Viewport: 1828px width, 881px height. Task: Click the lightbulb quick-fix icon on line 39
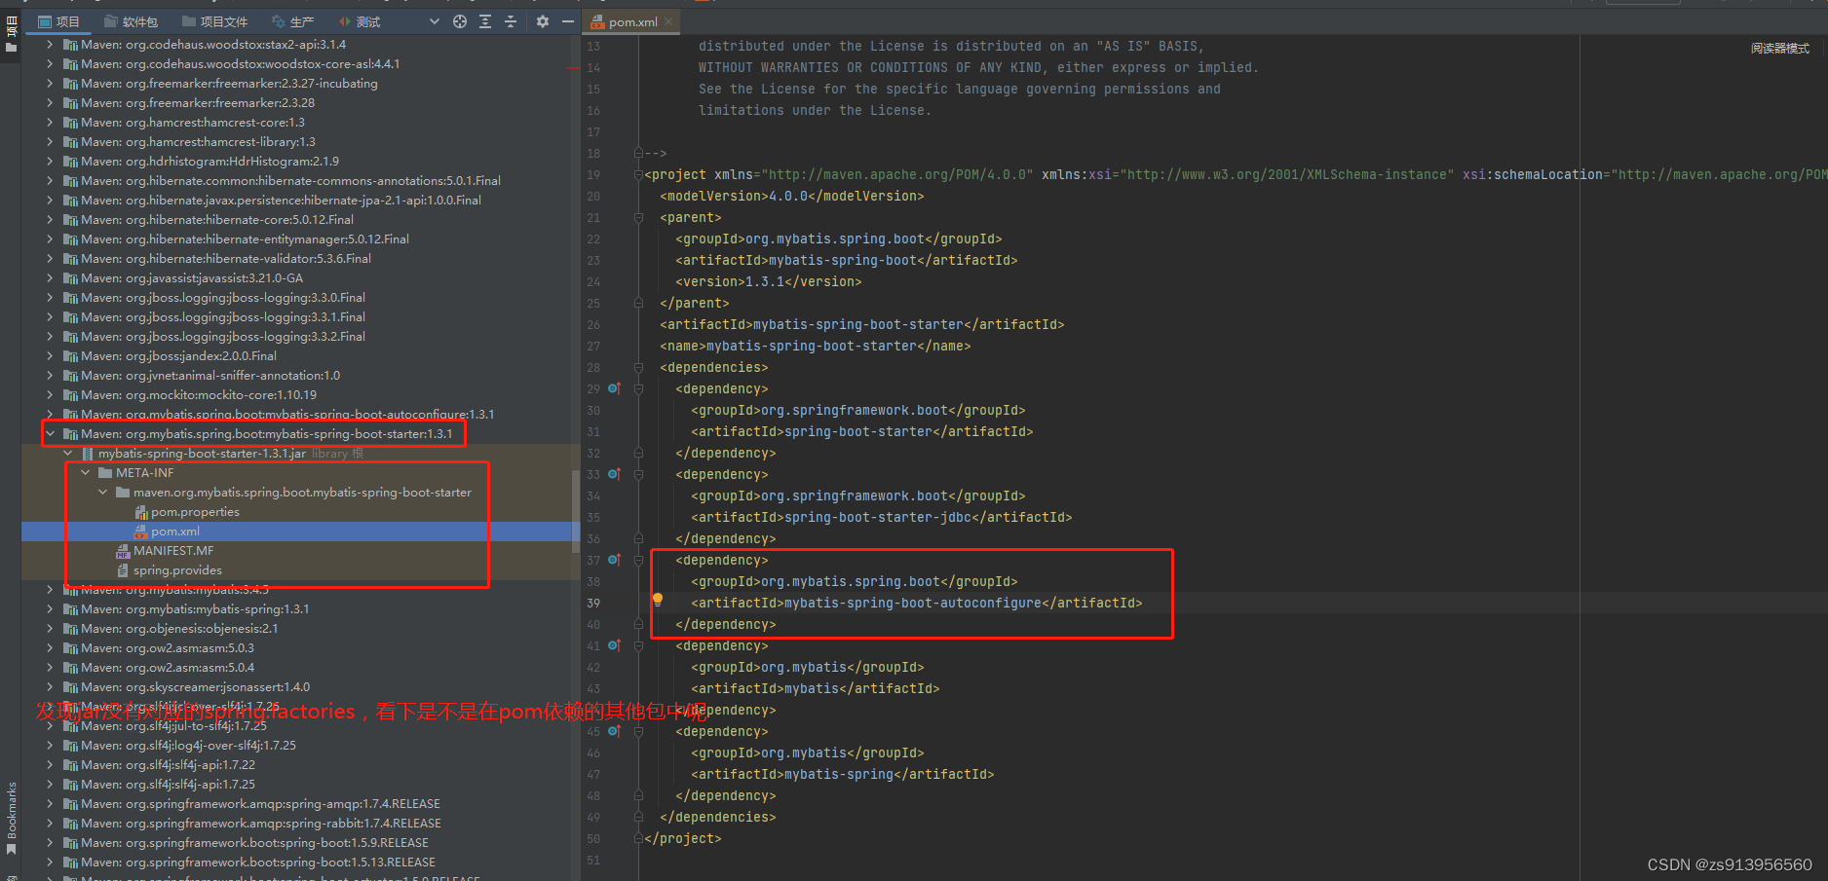[658, 601]
